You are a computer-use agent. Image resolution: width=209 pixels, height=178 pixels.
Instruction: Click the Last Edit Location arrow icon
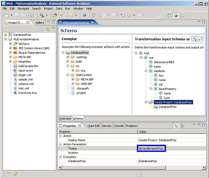pos(123,15)
